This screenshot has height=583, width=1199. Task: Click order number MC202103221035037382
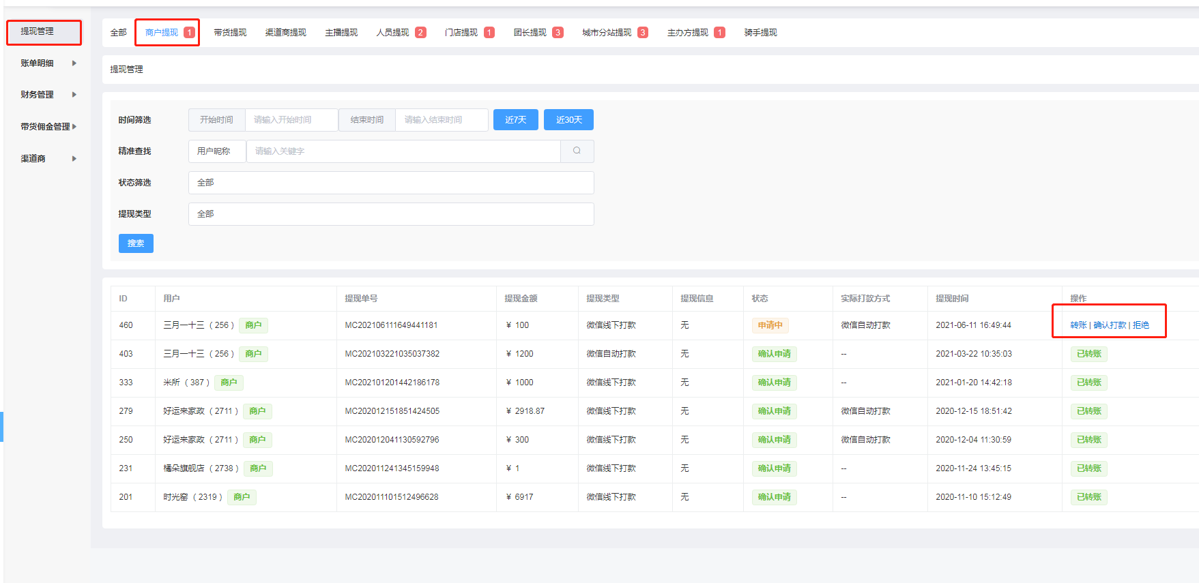(x=392, y=354)
